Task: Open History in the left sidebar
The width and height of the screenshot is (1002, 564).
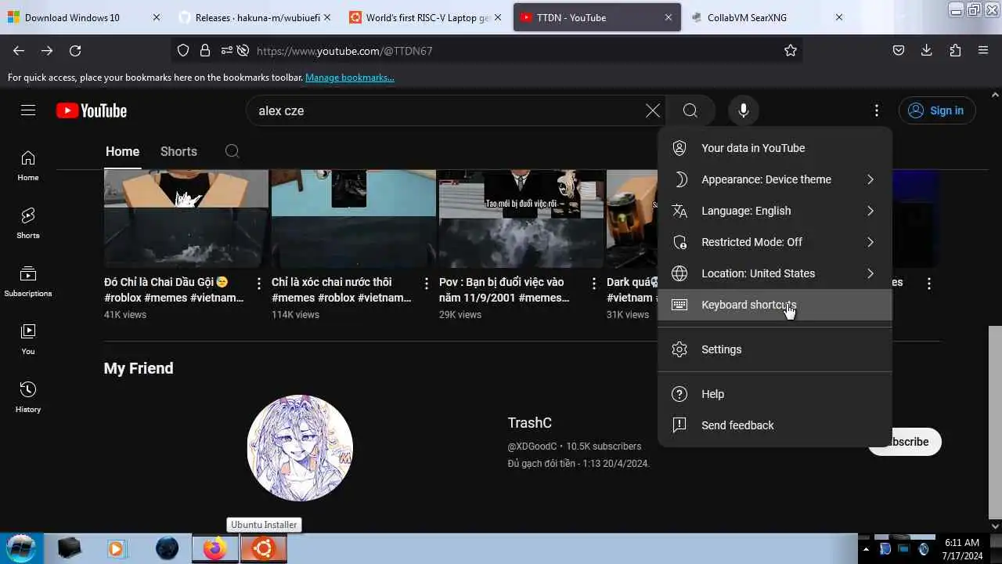Action: click(28, 397)
